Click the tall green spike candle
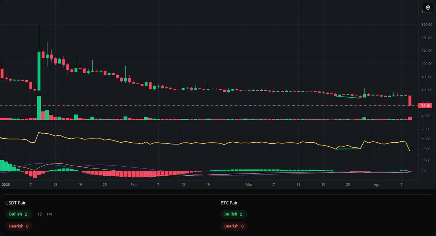Viewport: 436px width, 236px height. tap(39, 71)
